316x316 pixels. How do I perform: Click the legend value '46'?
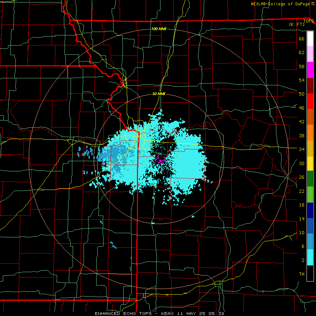pos(302,108)
